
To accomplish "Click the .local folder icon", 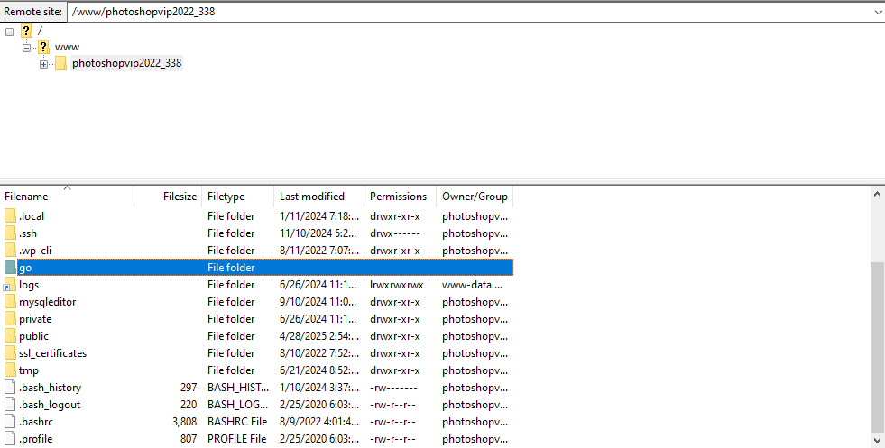I will click(10, 216).
